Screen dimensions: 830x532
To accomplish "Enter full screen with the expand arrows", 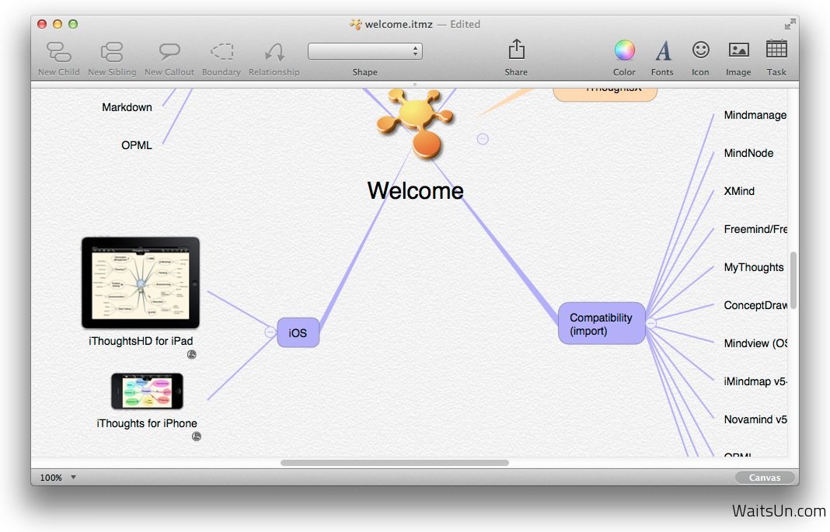I will click(x=790, y=24).
